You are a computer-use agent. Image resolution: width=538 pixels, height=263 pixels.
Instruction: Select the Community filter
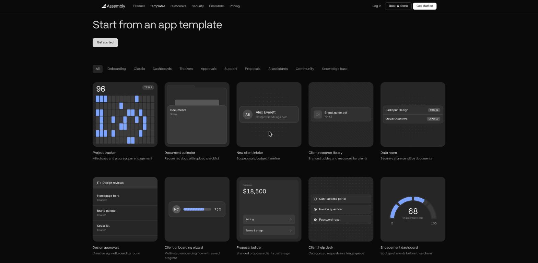(305, 69)
